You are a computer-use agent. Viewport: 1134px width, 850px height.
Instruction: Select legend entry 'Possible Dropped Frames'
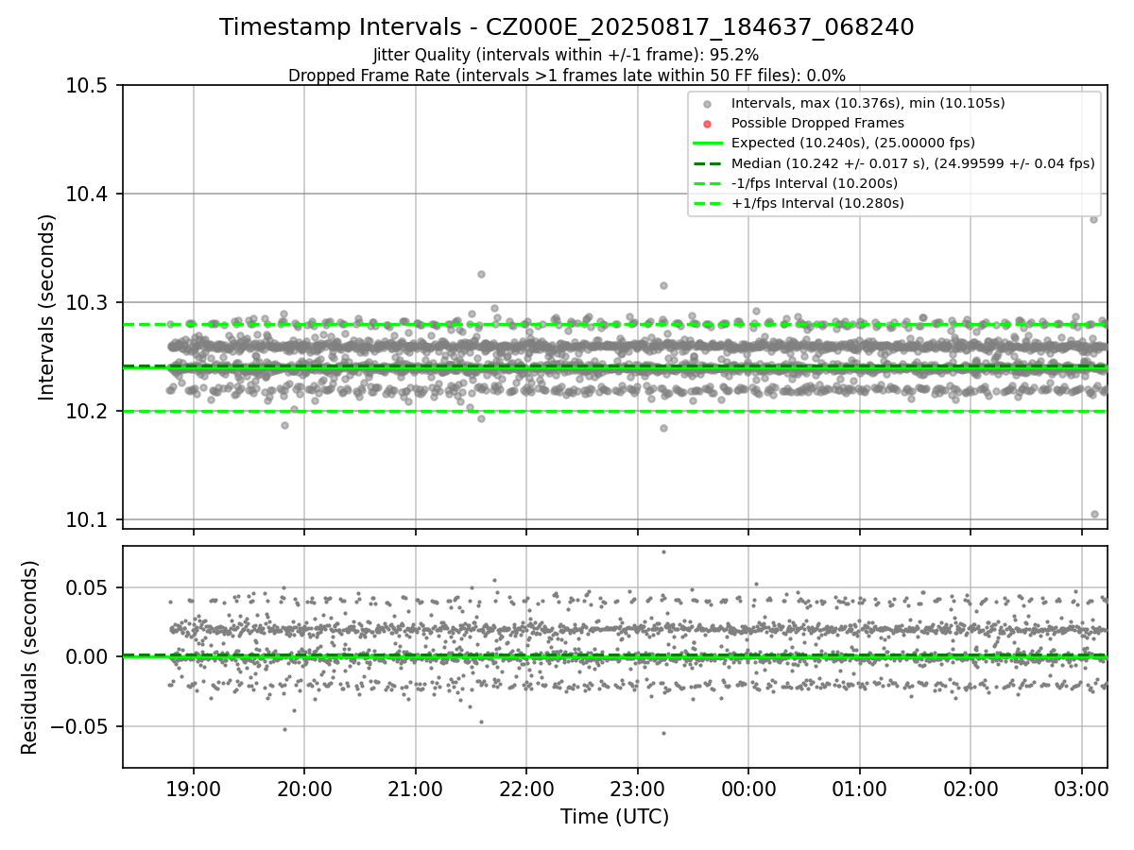pyautogui.click(x=817, y=123)
